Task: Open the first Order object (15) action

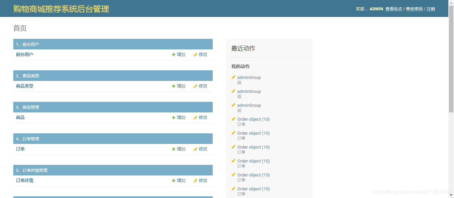Action: pyautogui.click(x=253, y=175)
